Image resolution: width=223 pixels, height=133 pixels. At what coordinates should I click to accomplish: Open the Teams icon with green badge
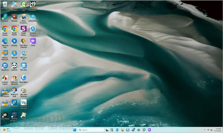[133, 130]
